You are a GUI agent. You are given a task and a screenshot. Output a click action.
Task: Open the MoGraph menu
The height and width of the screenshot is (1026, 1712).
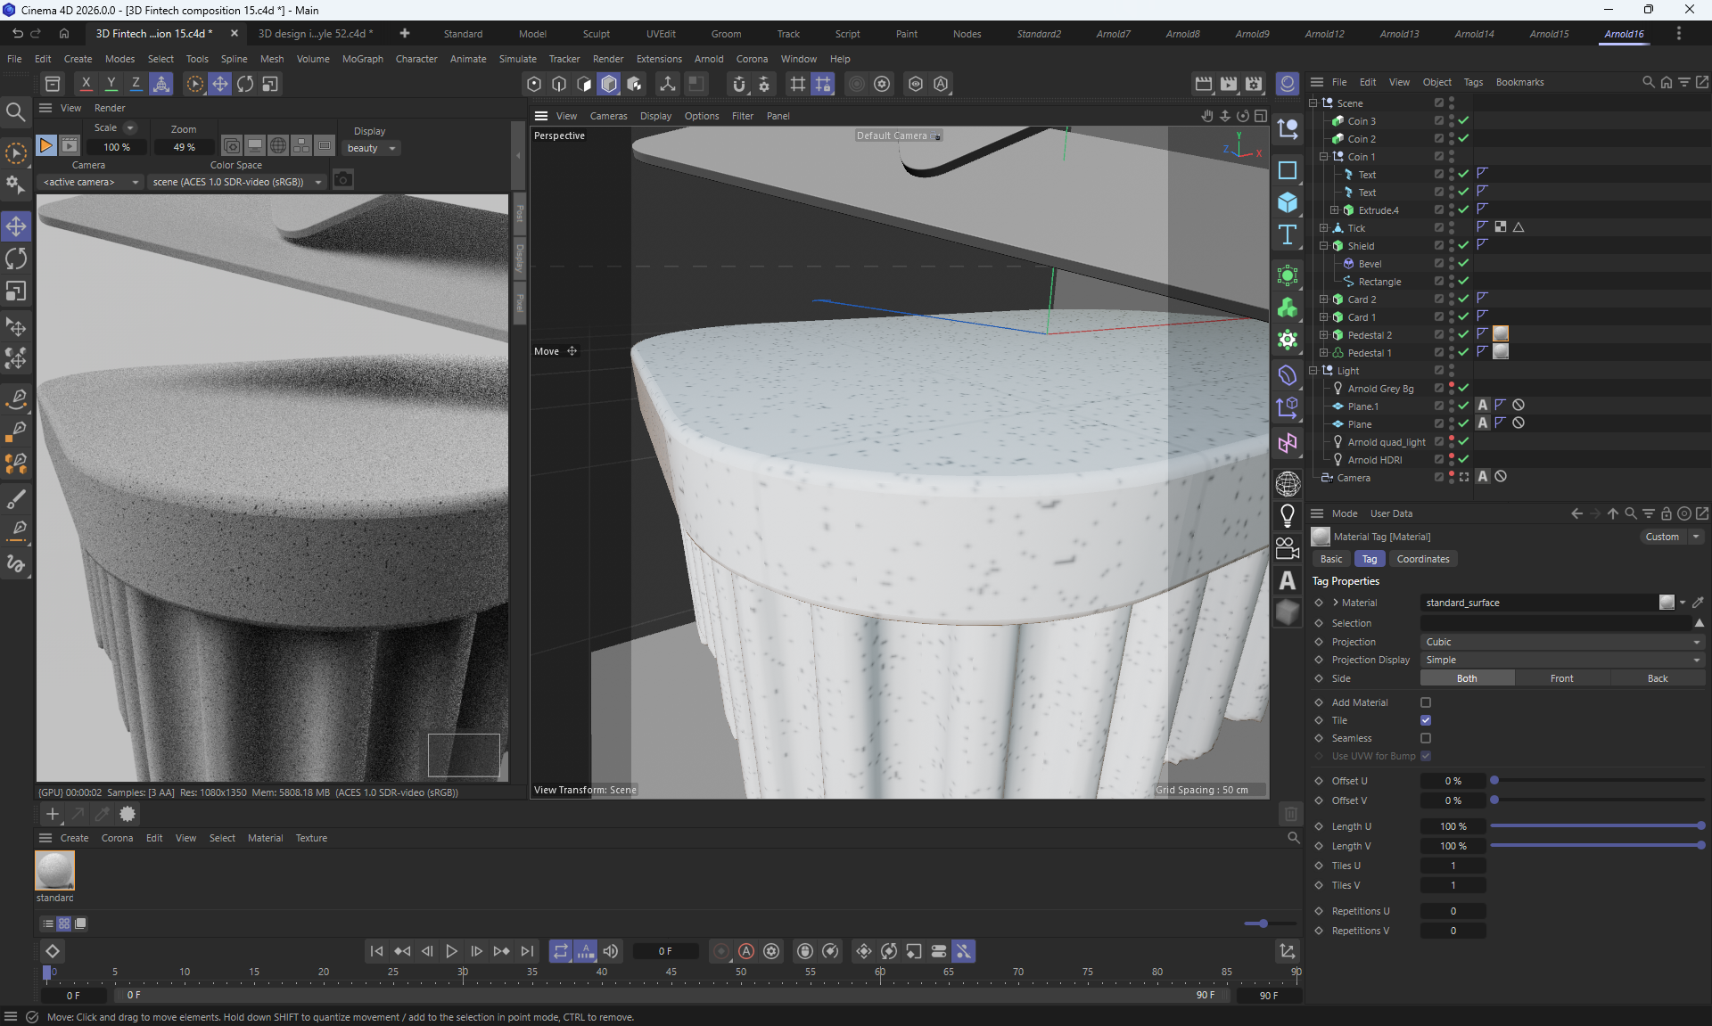pyautogui.click(x=362, y=59)
